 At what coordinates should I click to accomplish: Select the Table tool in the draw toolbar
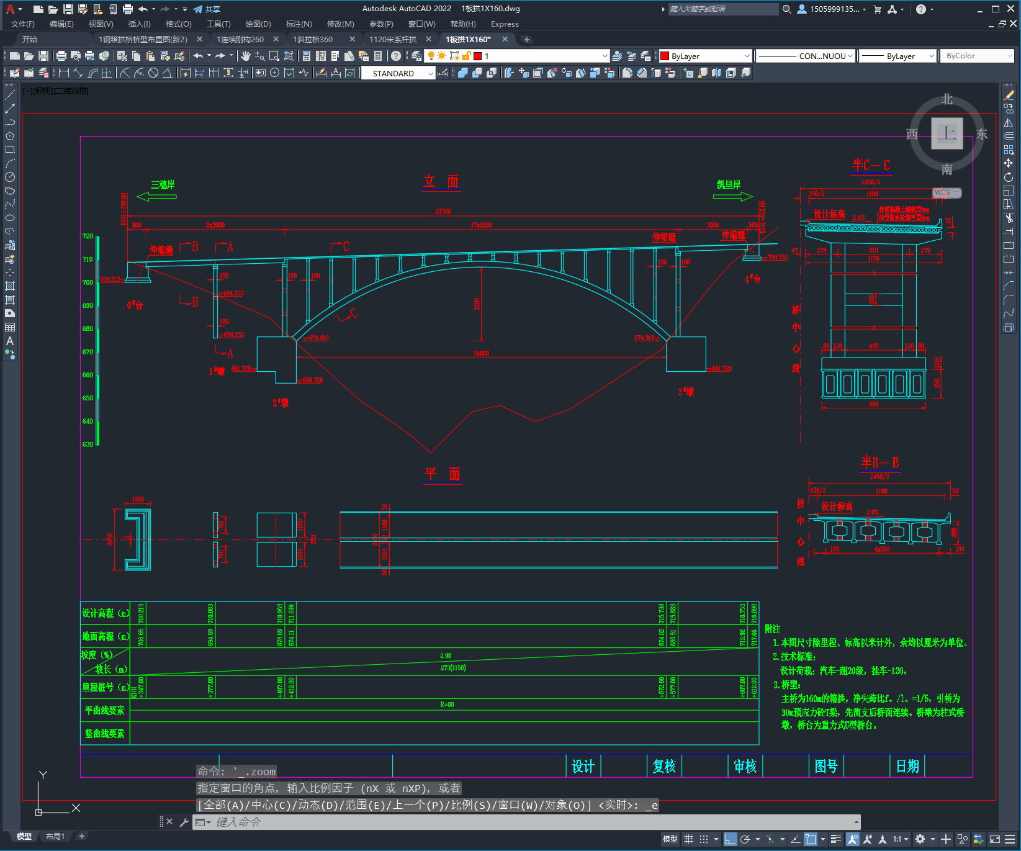pos(10,327)
